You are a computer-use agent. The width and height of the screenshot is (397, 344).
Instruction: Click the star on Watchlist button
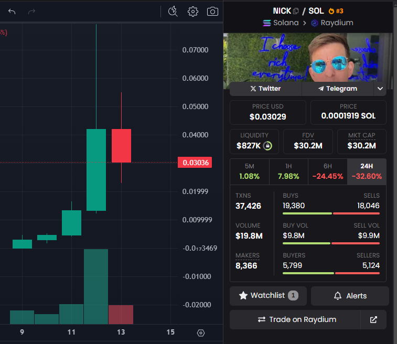click(x=243, y=295)
